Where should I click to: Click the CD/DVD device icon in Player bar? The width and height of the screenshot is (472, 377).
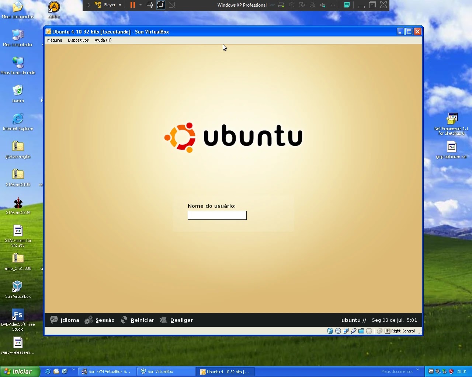click(x=292, y=5)
